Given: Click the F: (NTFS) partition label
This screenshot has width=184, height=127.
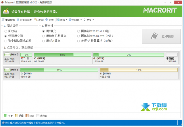Looking at the screenshot, I should [x=106, y=74].
